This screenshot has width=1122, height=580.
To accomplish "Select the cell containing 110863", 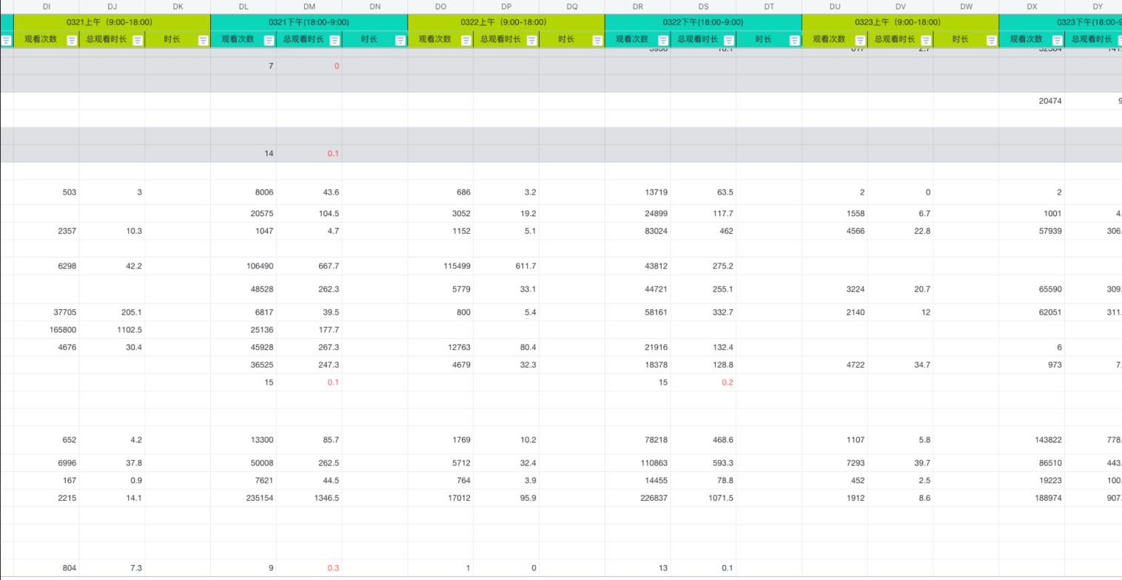I will (637, 463).
